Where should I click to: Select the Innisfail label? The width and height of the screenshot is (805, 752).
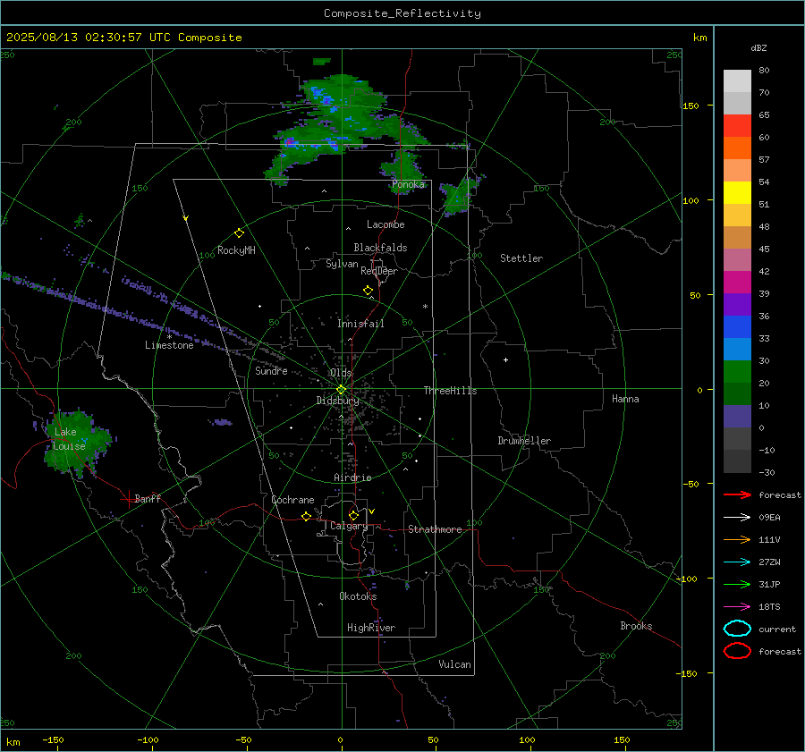[360, 324]
